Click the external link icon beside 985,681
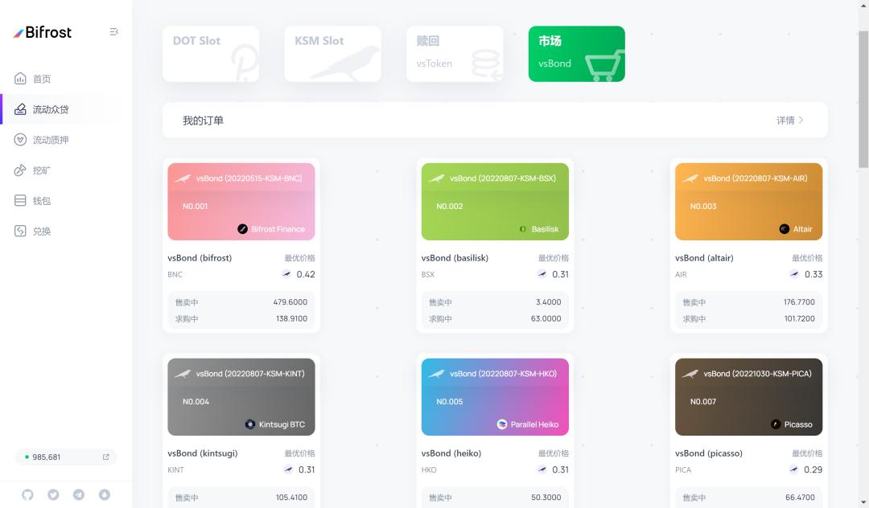This screenshot has height=508, width=869. [105, 457]
